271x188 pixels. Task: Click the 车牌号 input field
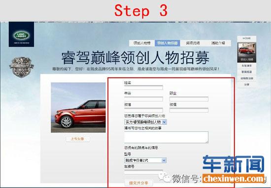click(x=143, y=172)
